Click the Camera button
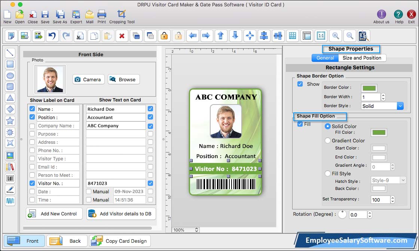419x251 pixels. (x=88, y=79)
